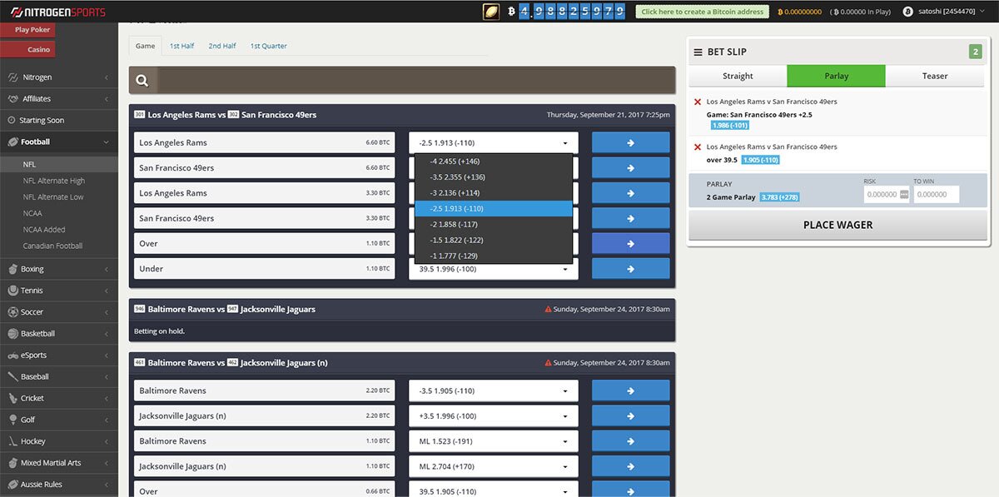This screenshot has width=999, height=497.
Task: Open the keypad icon in the Risk field
Action: tap(904, 195)
